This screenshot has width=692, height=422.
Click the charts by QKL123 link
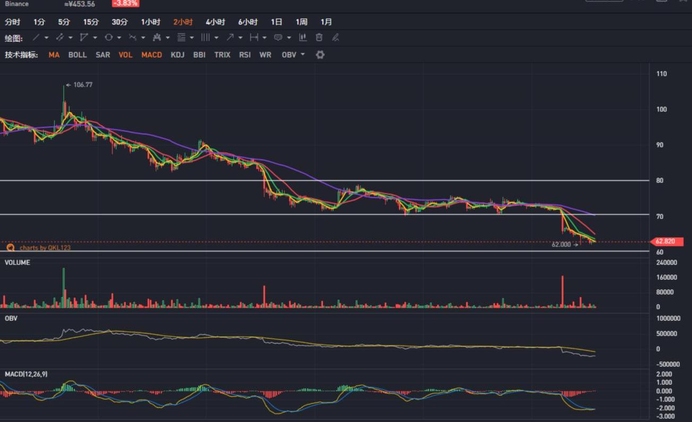point(45,247)
